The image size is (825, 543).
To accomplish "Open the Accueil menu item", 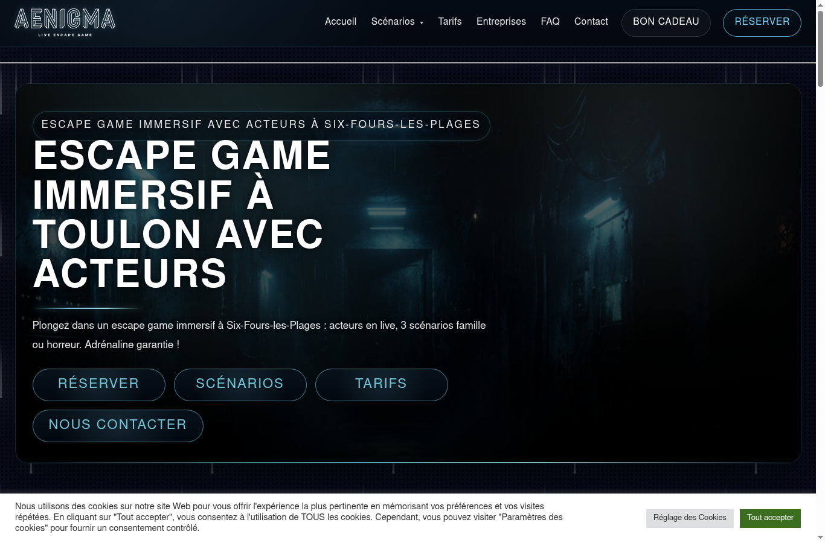I will 341,22.
